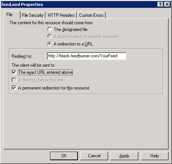Toggle 'A directory below this one' checkbox

coord(14,80)
